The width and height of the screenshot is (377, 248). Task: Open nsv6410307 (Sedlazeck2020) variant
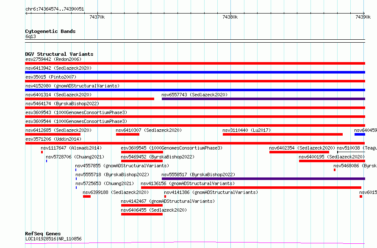(149, 130)
